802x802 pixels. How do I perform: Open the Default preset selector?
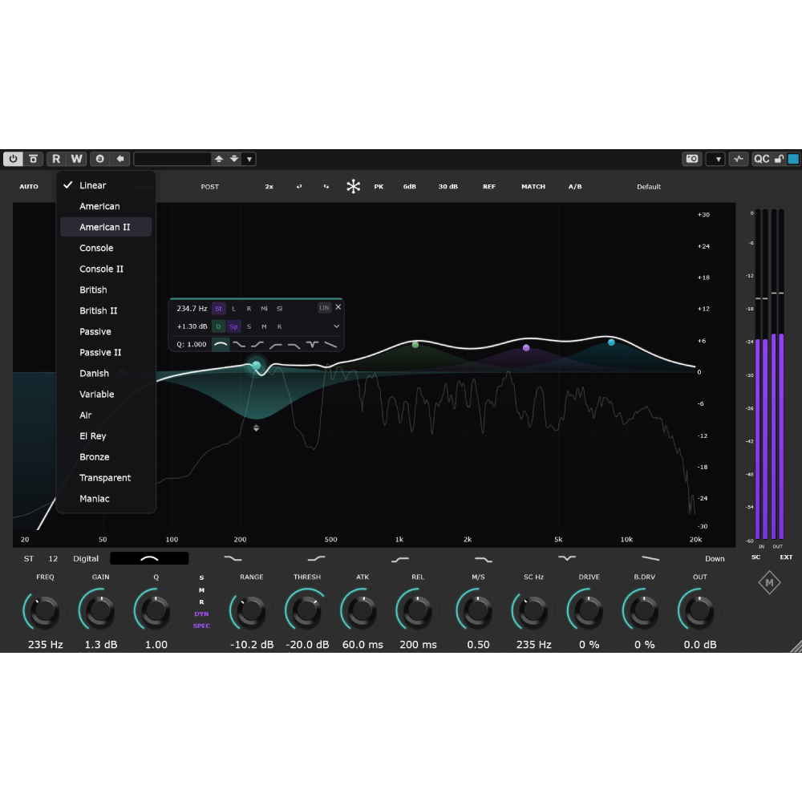[x=649, y=187]
